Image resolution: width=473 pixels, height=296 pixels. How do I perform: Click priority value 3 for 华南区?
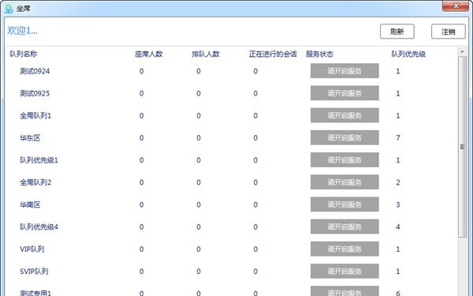398,204
